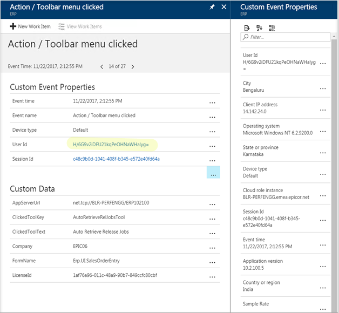Open ellipsis menu for LicenseId row

tap(212, 277)
